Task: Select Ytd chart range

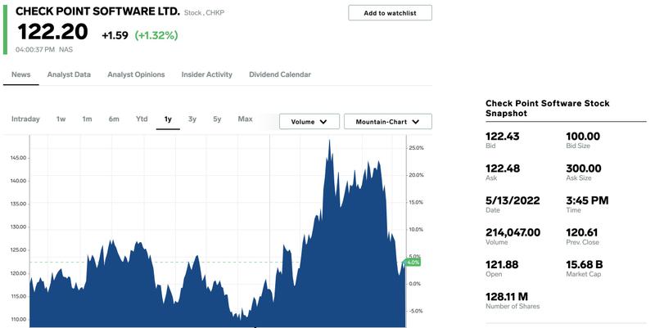Action: click(142, 119)
